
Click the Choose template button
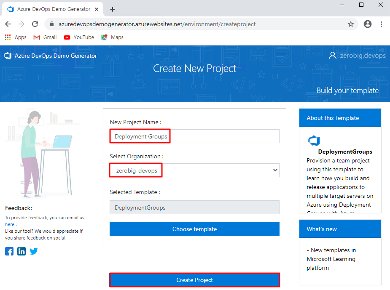pyautogui.click(x=194, y=229)
